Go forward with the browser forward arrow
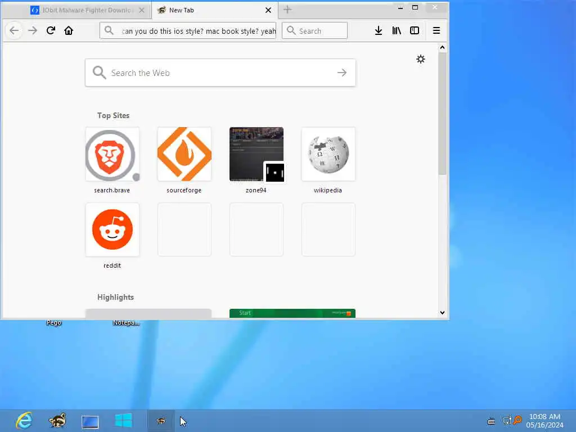 coord(32,30)
